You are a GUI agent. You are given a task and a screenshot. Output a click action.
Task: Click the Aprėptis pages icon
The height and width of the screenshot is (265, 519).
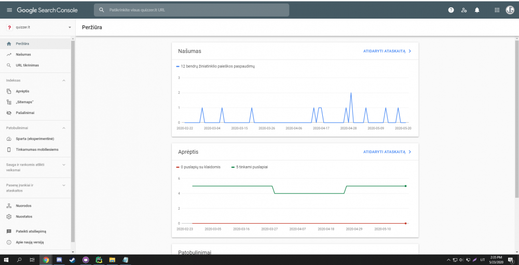(9, 91)
